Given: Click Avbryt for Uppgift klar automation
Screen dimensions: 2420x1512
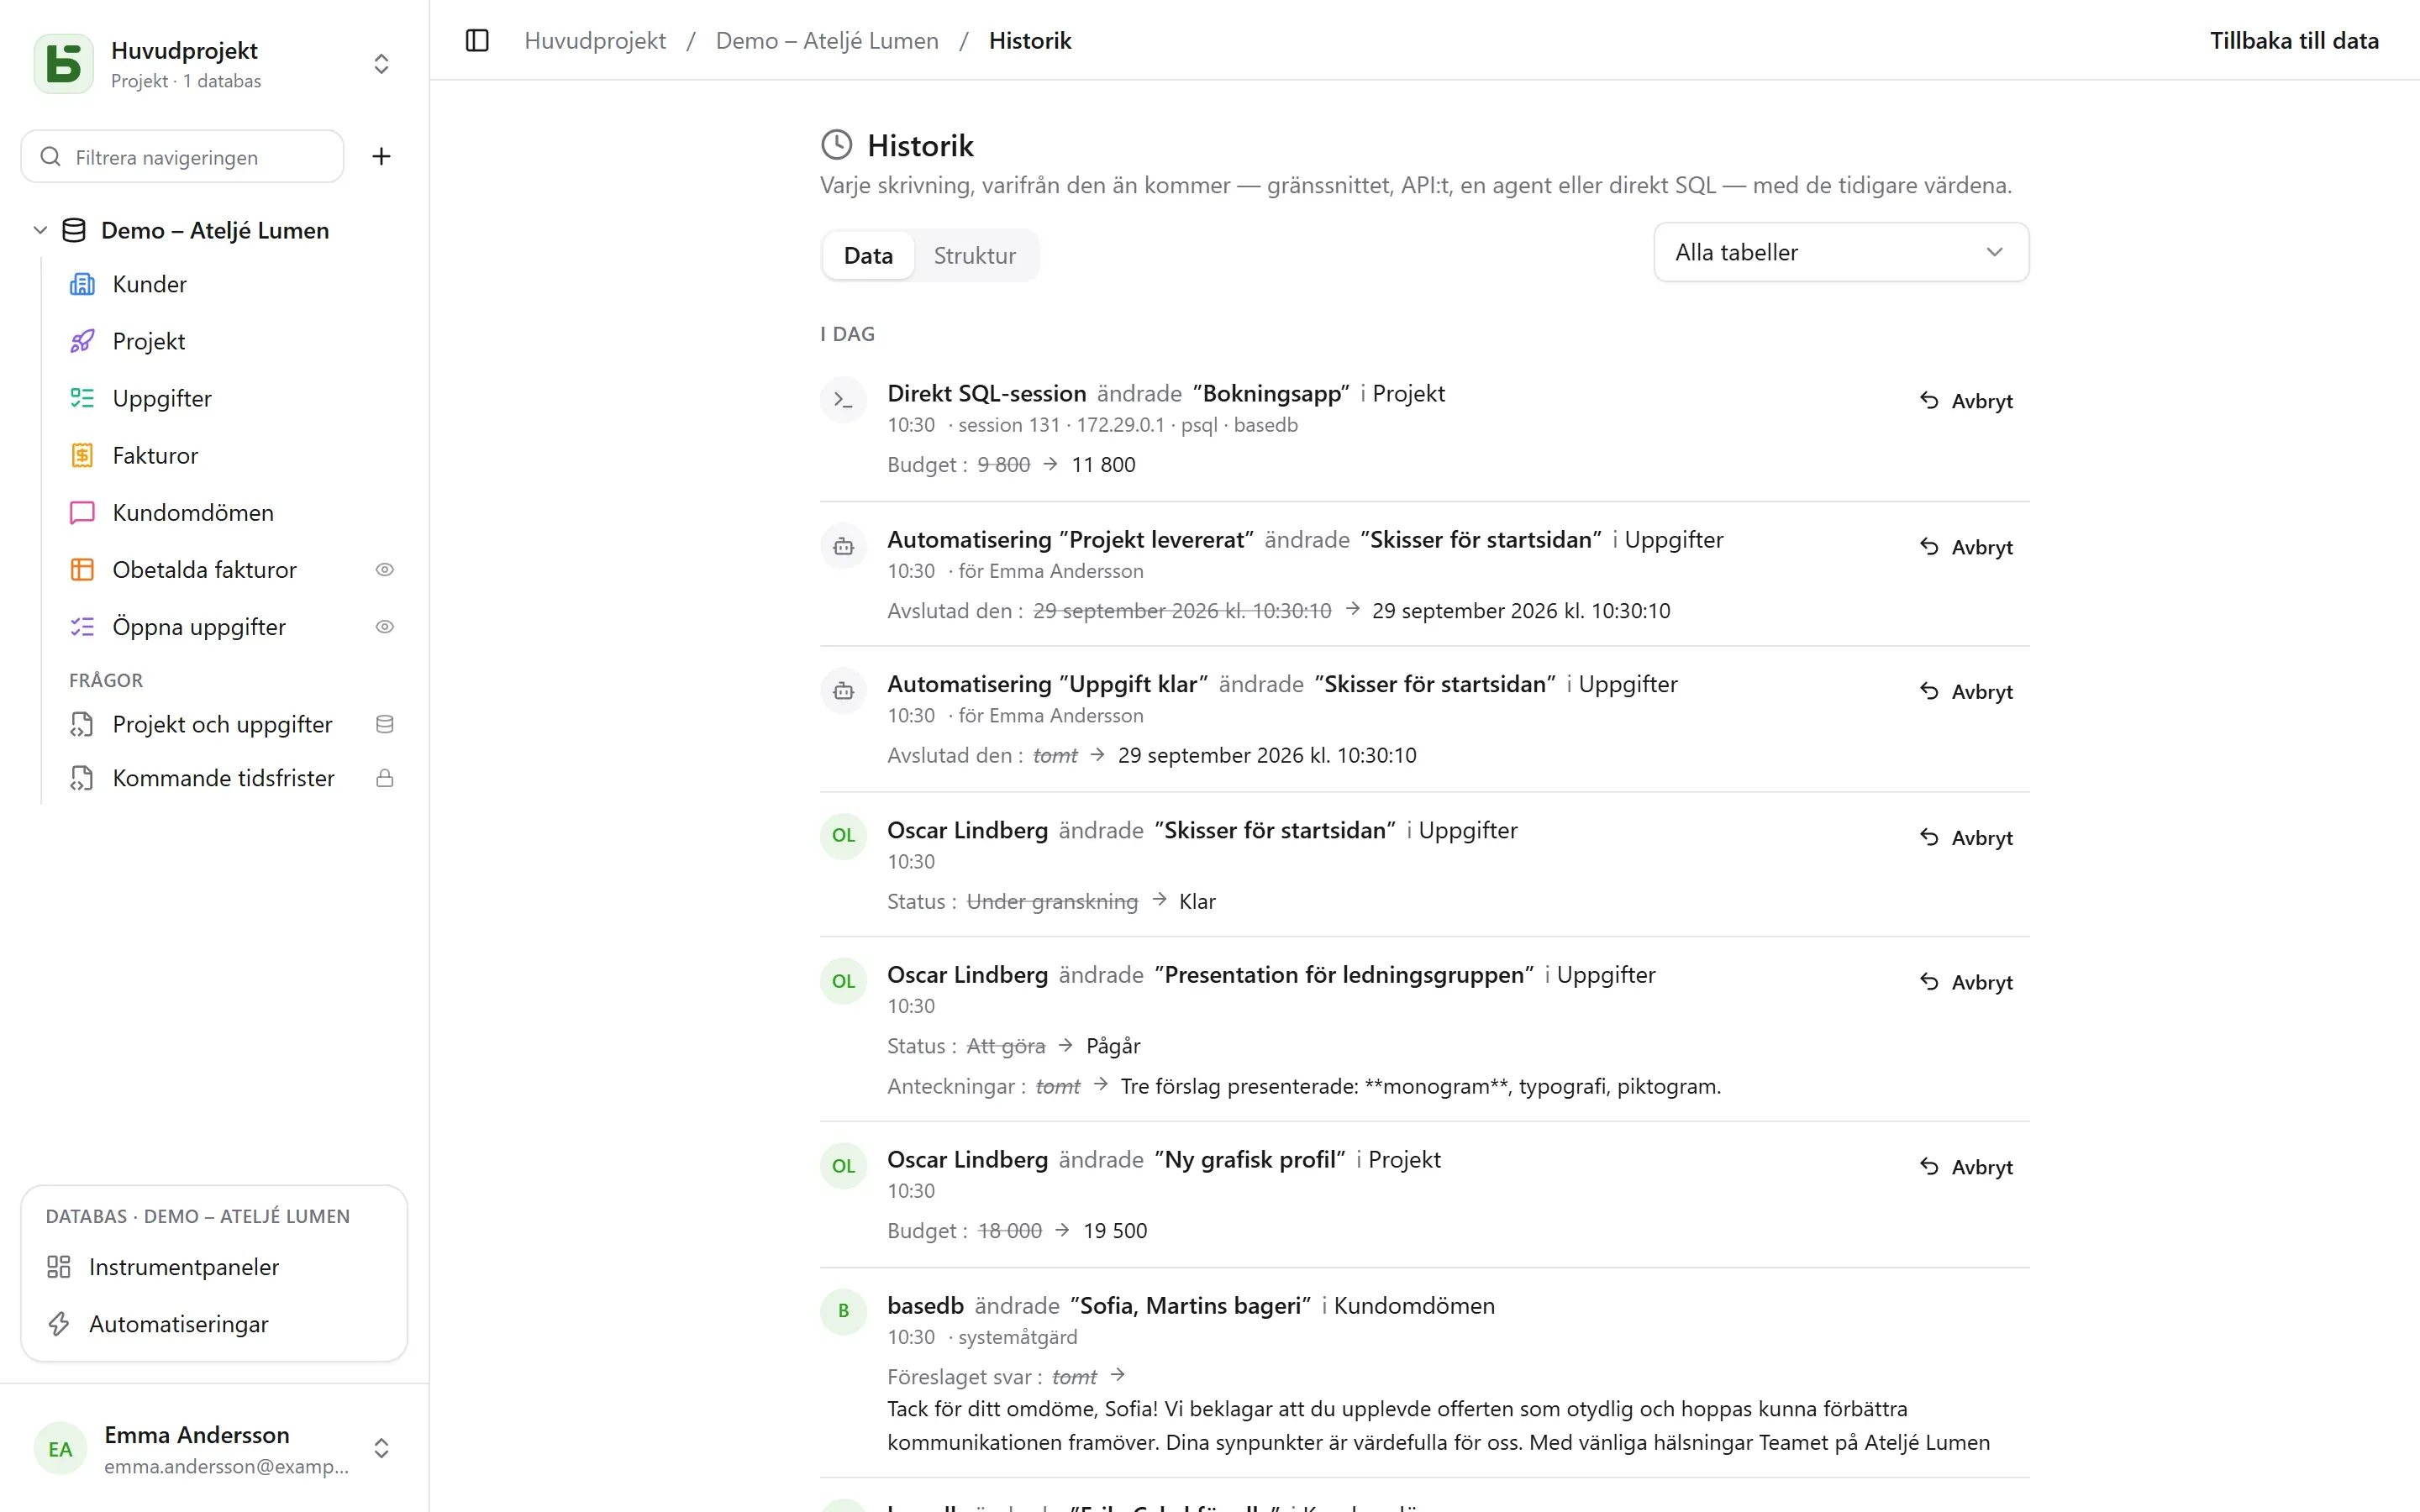Looking at the screenshot, I should 1966,691.
